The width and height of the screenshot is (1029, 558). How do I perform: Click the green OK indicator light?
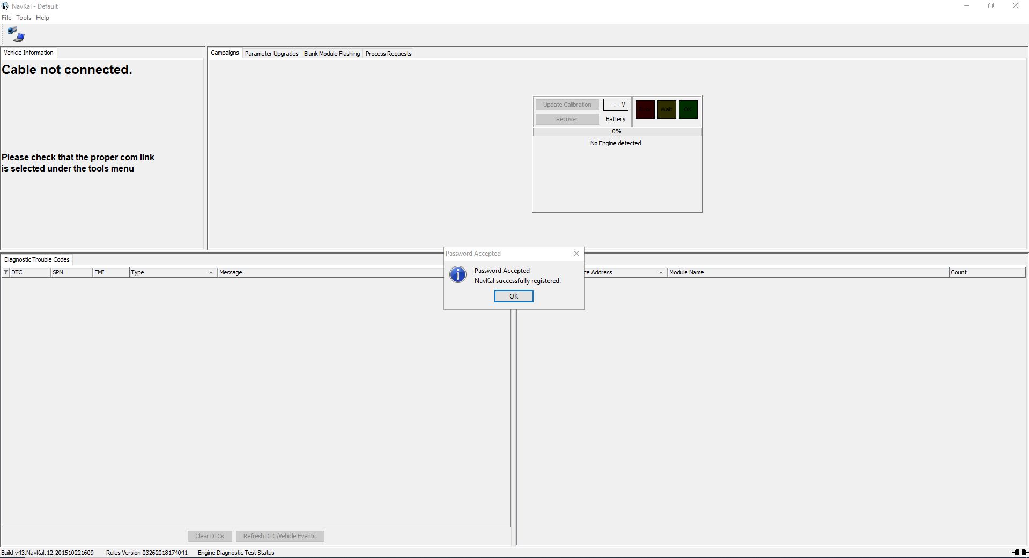pos(688,109)
